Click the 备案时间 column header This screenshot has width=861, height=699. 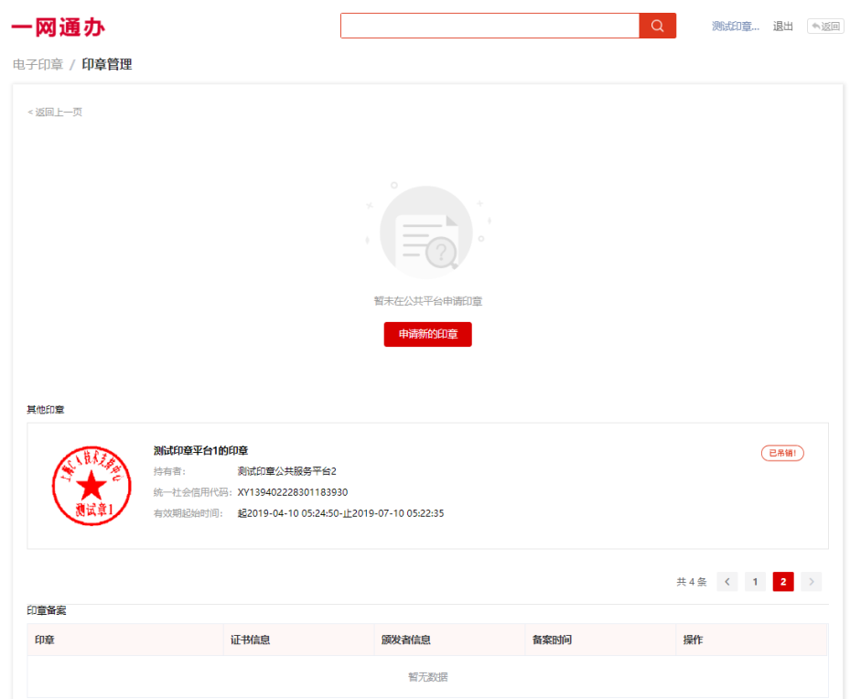coord(552,640)
